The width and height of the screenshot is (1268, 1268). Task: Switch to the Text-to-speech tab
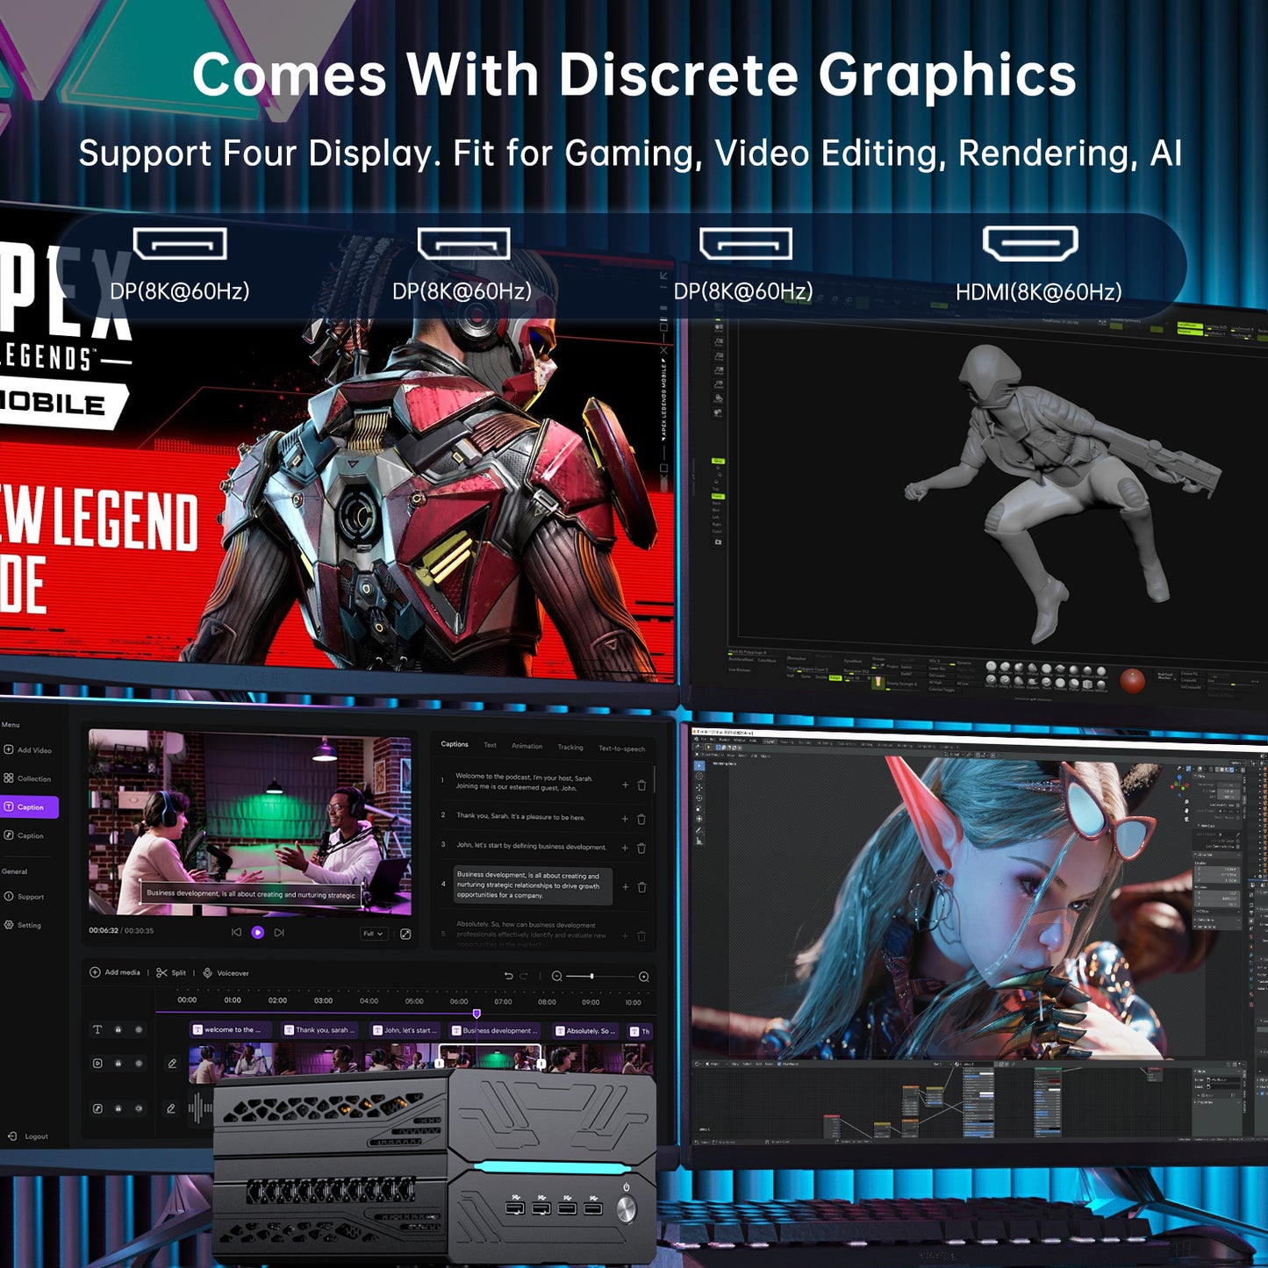[x=622, y=749]
